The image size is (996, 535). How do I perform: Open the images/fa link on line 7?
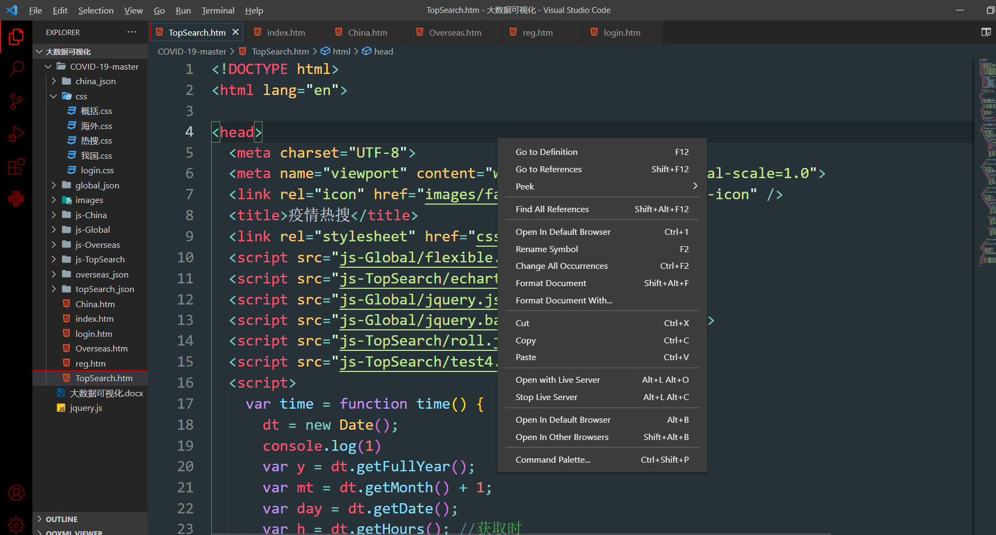(x=461, y=195)
